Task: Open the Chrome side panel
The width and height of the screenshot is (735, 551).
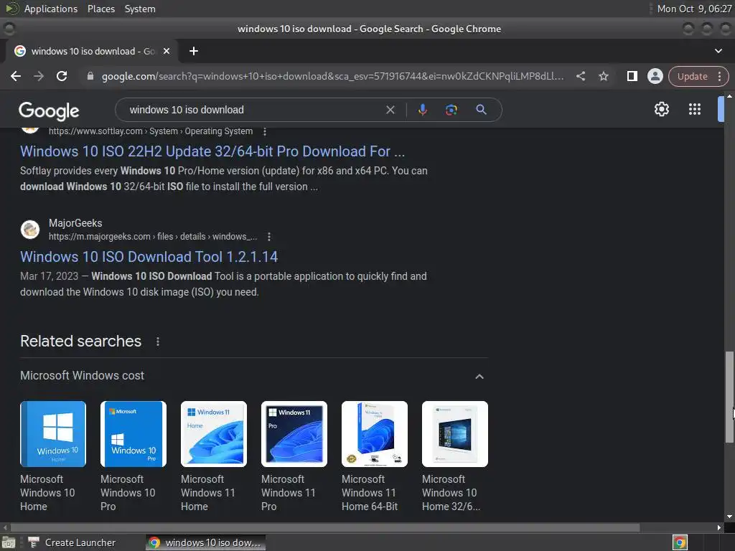Action: pos(632,76)
